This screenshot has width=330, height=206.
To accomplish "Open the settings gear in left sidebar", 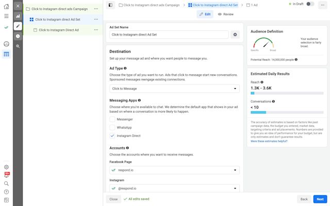I will [x=6, y=167].
